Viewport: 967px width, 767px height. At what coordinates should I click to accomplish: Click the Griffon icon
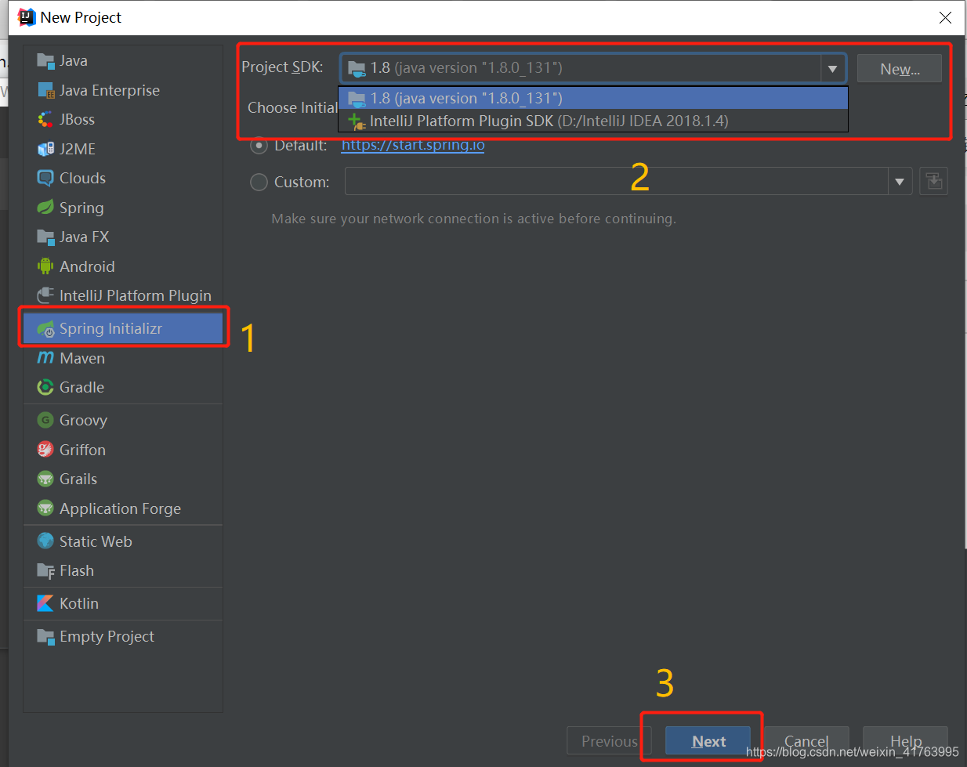[x=45, y=450]
